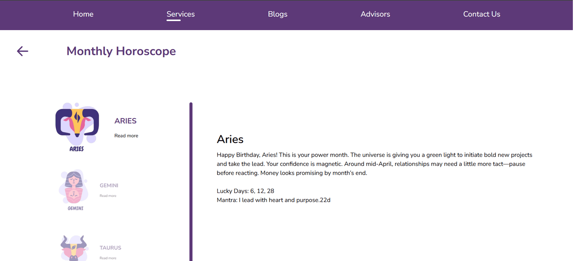The width and height of the screenshot is (574, 261).
Task: Open the Home navigation item
Action: pyautogui.click(x=83, y=14)
